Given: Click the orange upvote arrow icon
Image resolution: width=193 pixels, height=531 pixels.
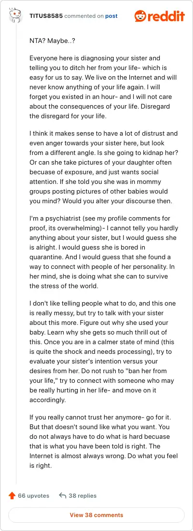Looking at the screenshot, I should 12,495.
